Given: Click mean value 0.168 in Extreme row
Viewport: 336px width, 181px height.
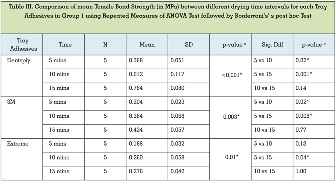Looking at the screenshot, I should click(x=136, y=144).
